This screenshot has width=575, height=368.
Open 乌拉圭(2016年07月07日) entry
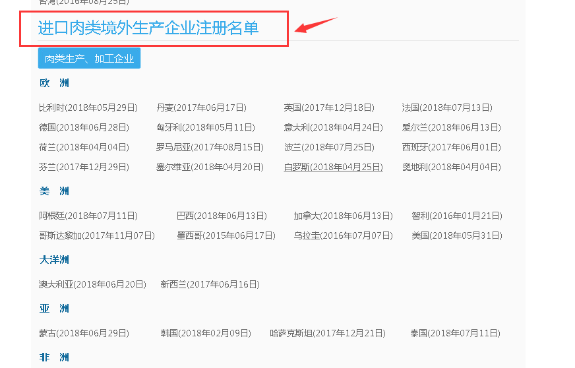(344, 235)
